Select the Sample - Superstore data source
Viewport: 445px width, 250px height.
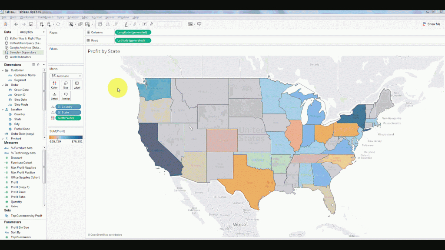[23, 52]
